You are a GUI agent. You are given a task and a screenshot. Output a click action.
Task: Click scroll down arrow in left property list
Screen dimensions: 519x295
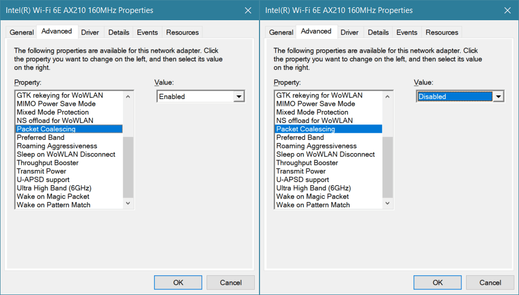128,203
